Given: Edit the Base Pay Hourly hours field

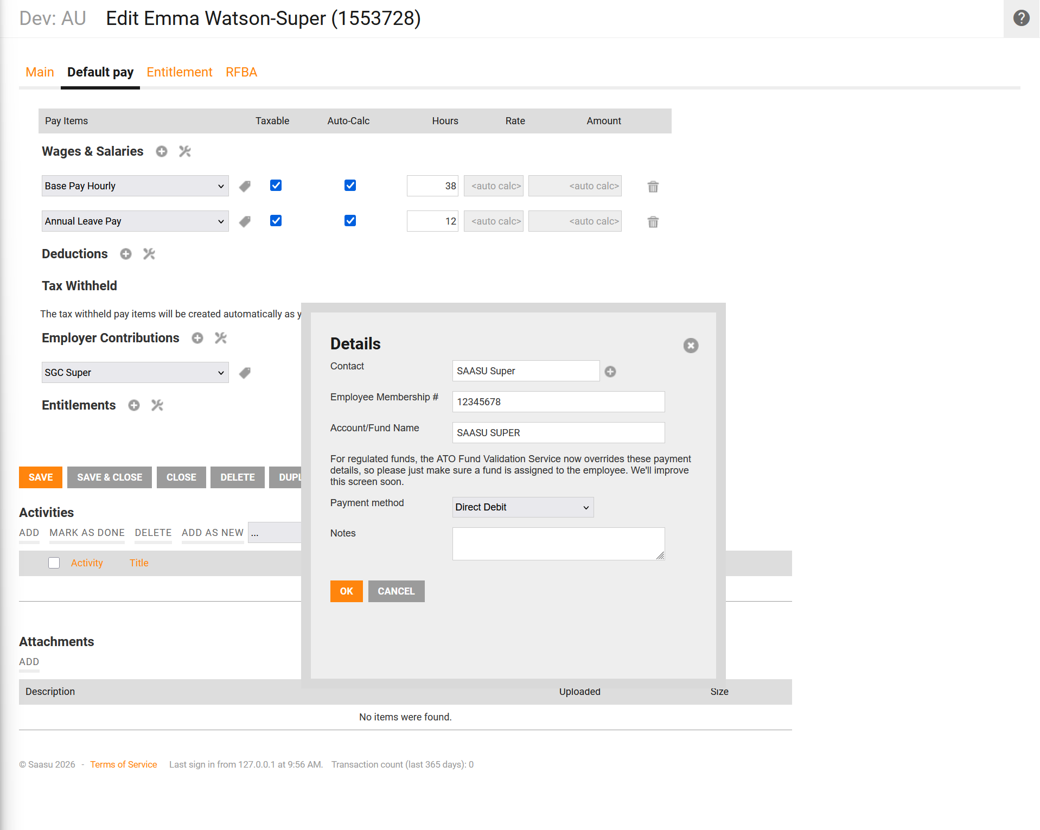Looking at the screenshot, I should (432, 186).
